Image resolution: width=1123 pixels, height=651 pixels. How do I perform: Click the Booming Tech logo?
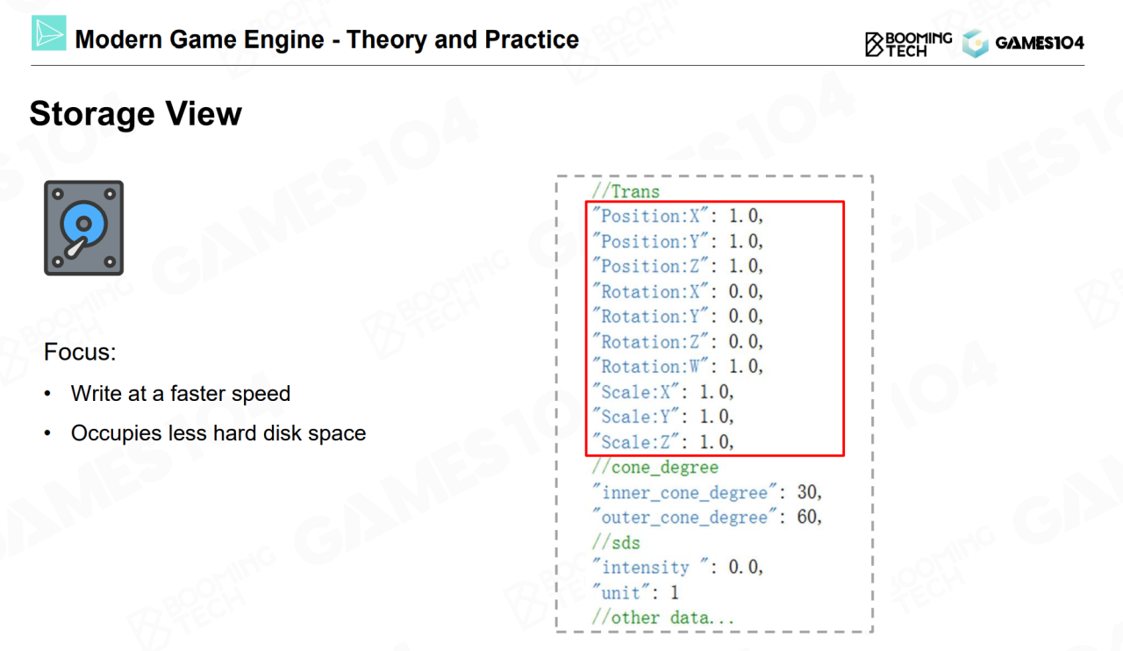(908, 43)
